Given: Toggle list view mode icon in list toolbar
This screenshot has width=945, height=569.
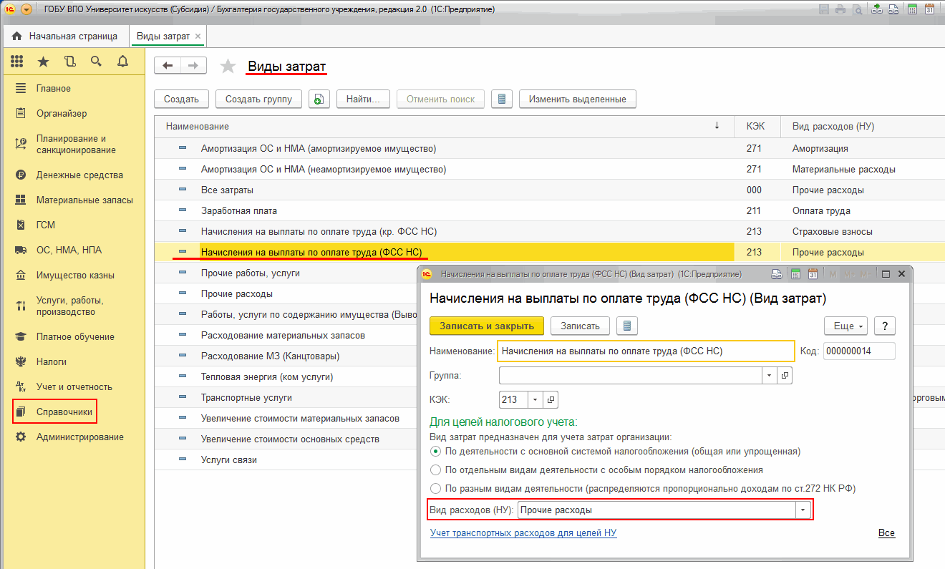Looking at the screenshot, I should tap(502, 99).
